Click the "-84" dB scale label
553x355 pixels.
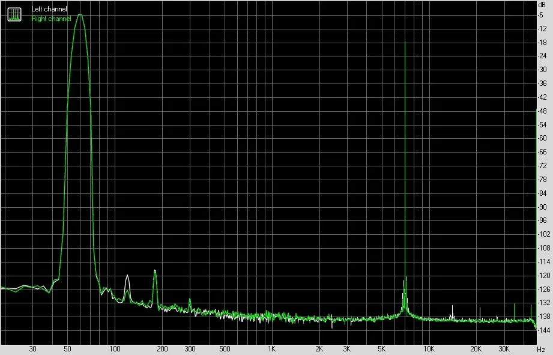tap(542, 193)
